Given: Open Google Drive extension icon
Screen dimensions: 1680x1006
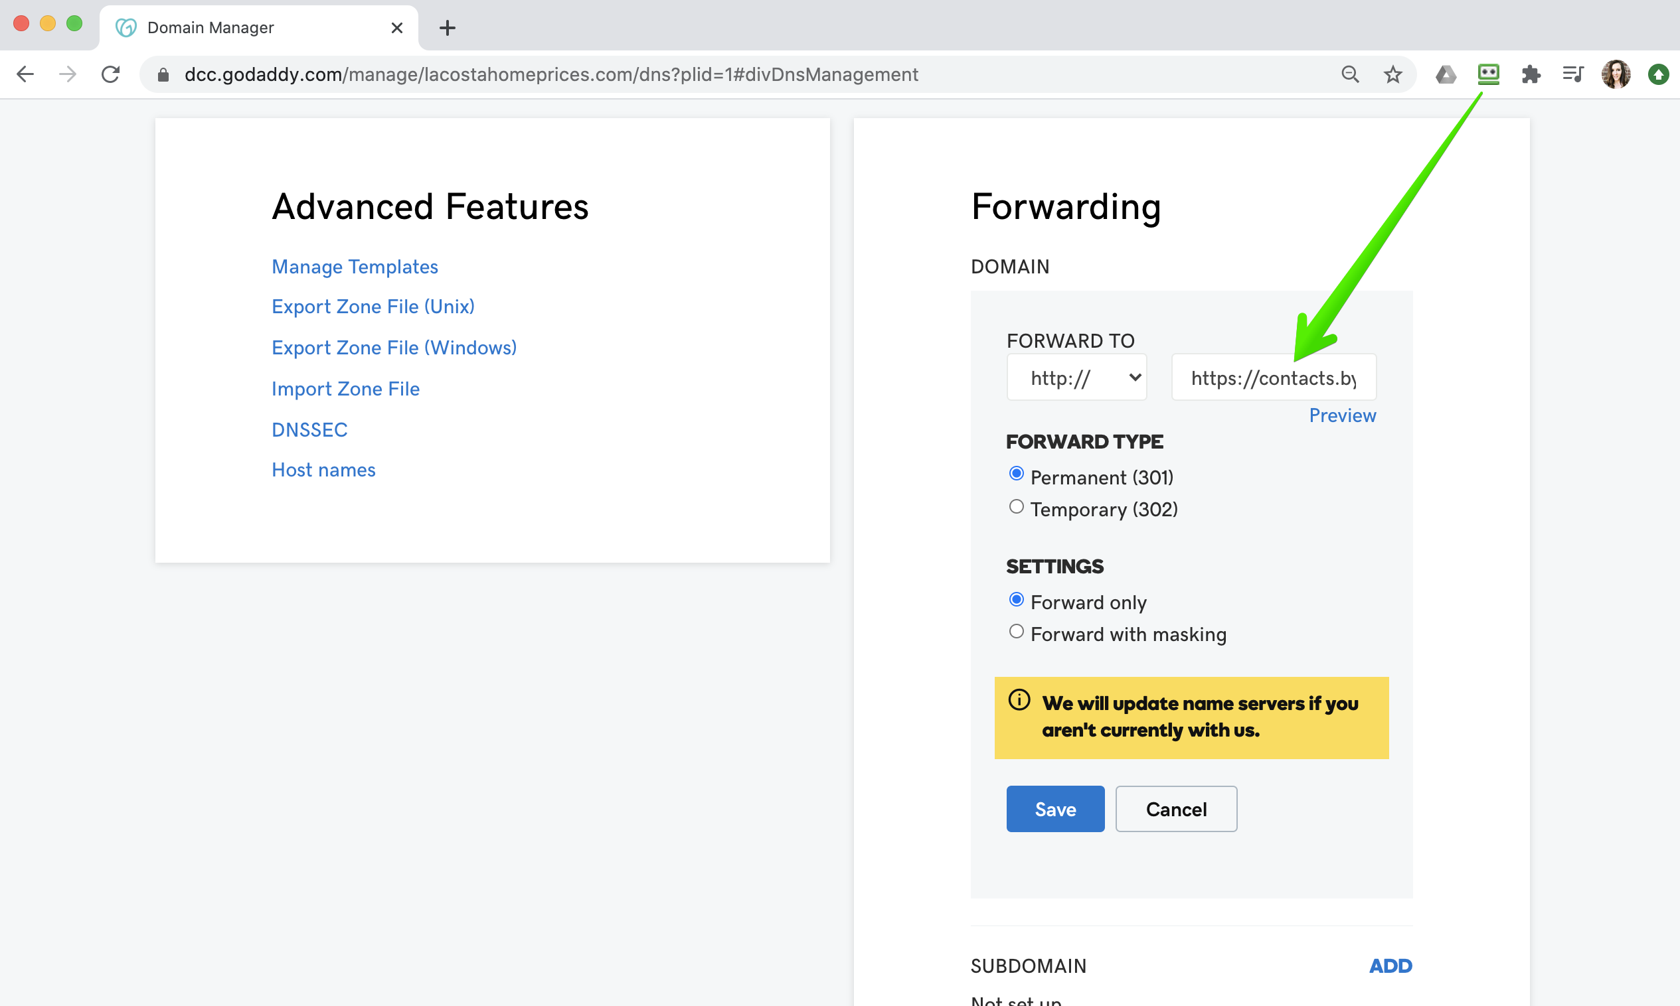Looking at the screenshot, I should tap(1446, 74).
